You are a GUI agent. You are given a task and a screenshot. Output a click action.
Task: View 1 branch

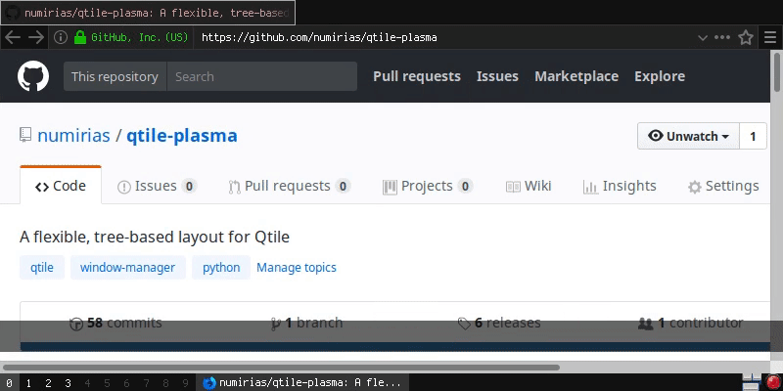(306, 323)
